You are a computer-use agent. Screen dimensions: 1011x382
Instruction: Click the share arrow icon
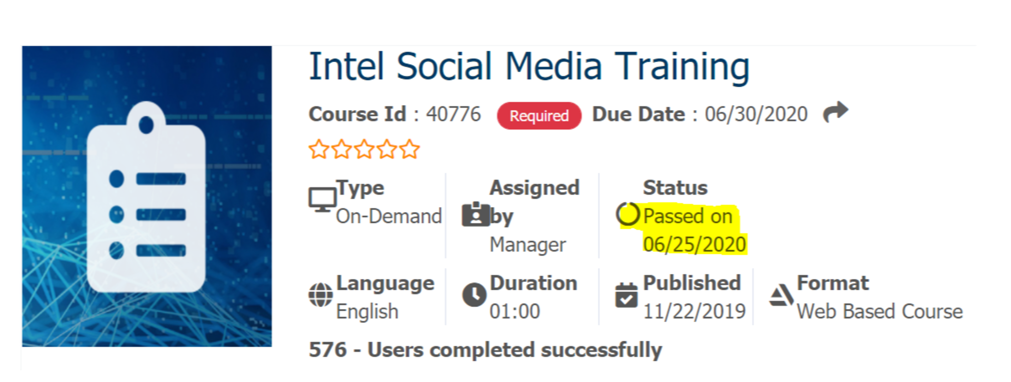835,112
